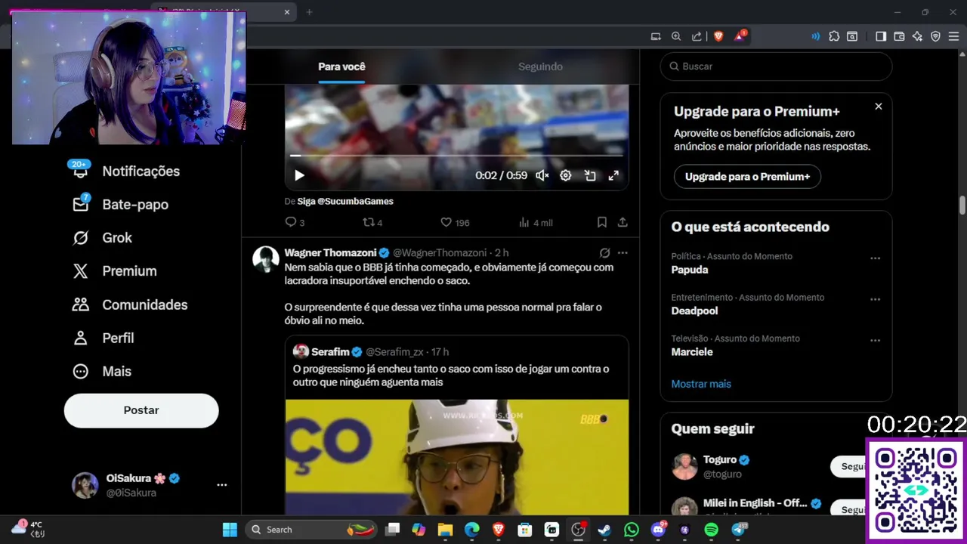The width and height of the screenshot is (967, 544).
Task: Switch to Para você tab
Action: 341,66
